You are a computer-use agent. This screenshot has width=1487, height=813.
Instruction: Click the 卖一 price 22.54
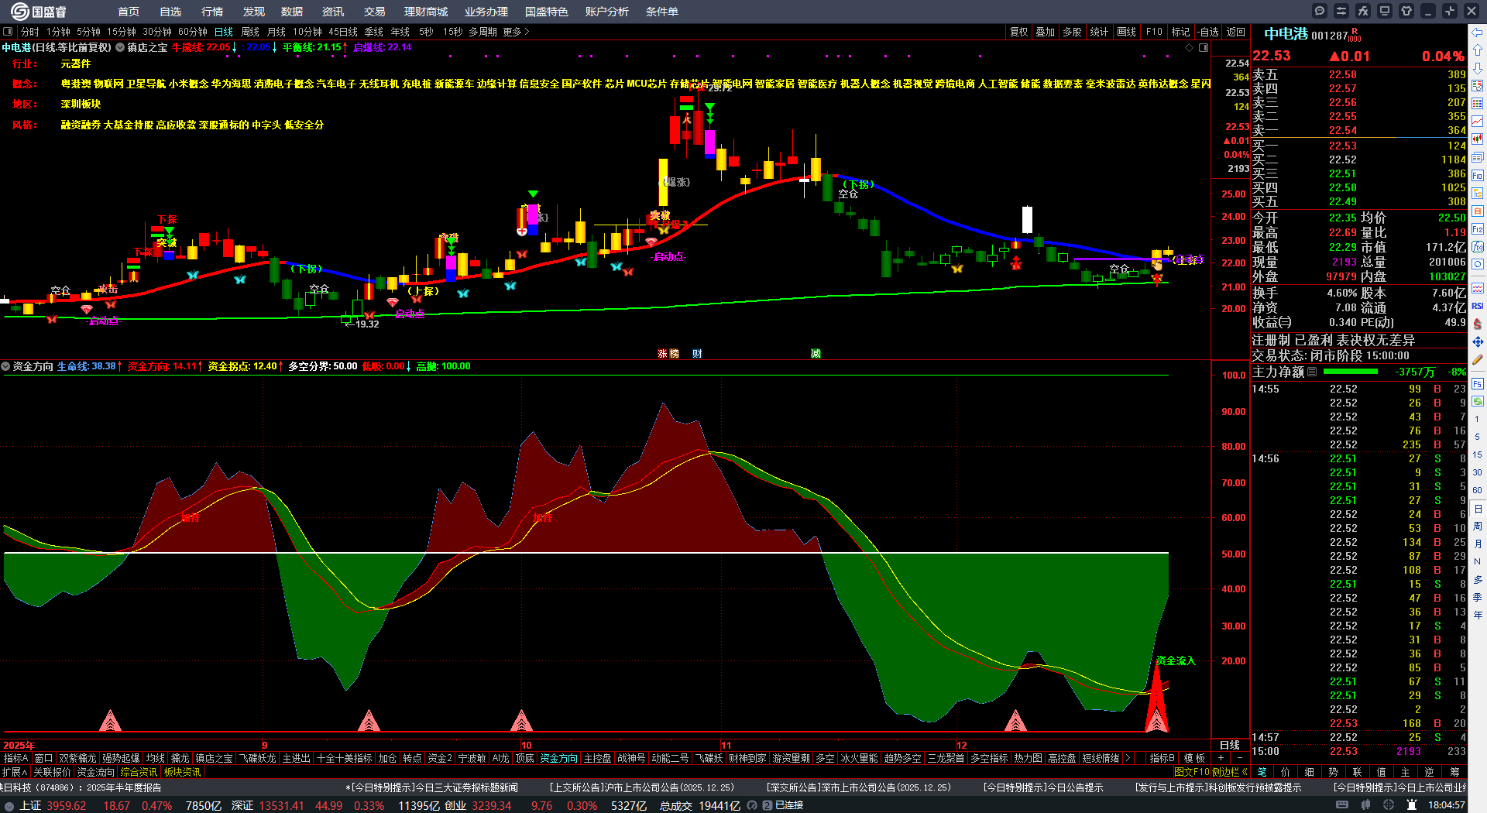point(1343,130)
